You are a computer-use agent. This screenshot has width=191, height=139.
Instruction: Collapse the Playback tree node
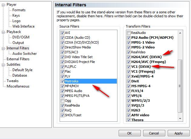pos(3,32)
